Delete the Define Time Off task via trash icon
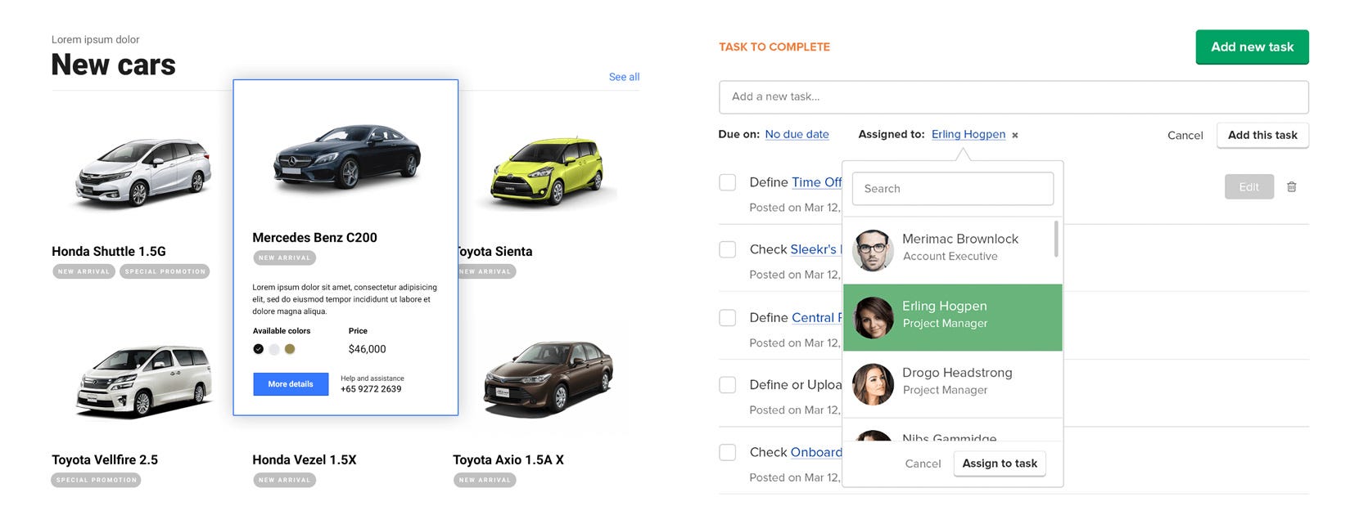Screen dimensions: 1359x524 pyautogui.click(x=1291, y=187)
